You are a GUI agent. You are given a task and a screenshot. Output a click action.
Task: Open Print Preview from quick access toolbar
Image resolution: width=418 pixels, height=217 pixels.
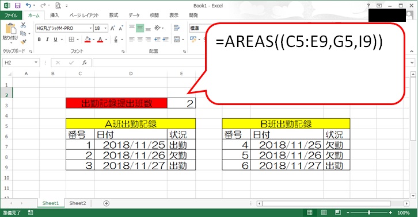[x=58, y=6]
